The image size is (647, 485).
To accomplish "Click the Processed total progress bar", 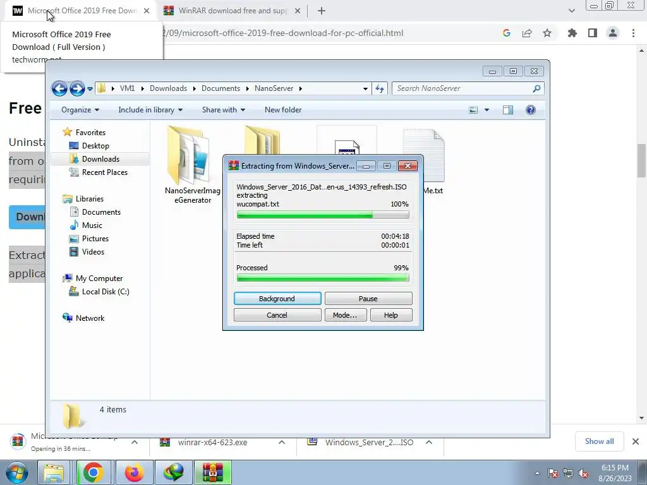I will tap(323, 278).
